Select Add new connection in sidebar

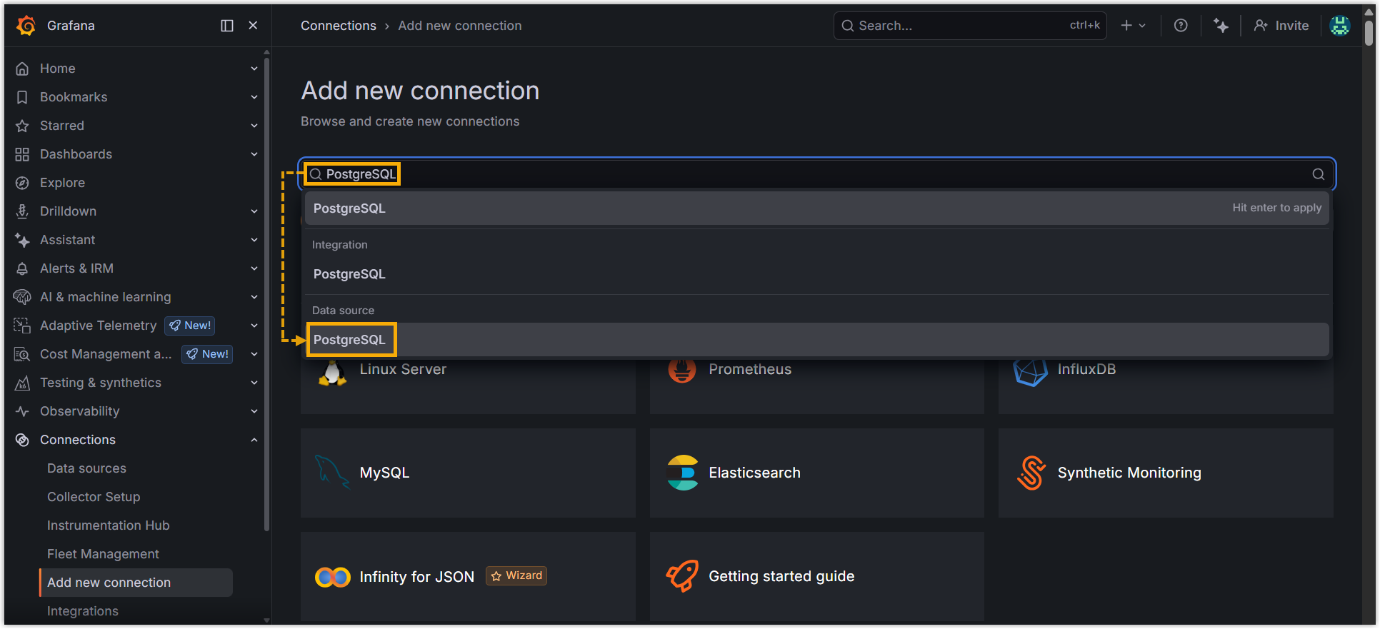(136, 583)
